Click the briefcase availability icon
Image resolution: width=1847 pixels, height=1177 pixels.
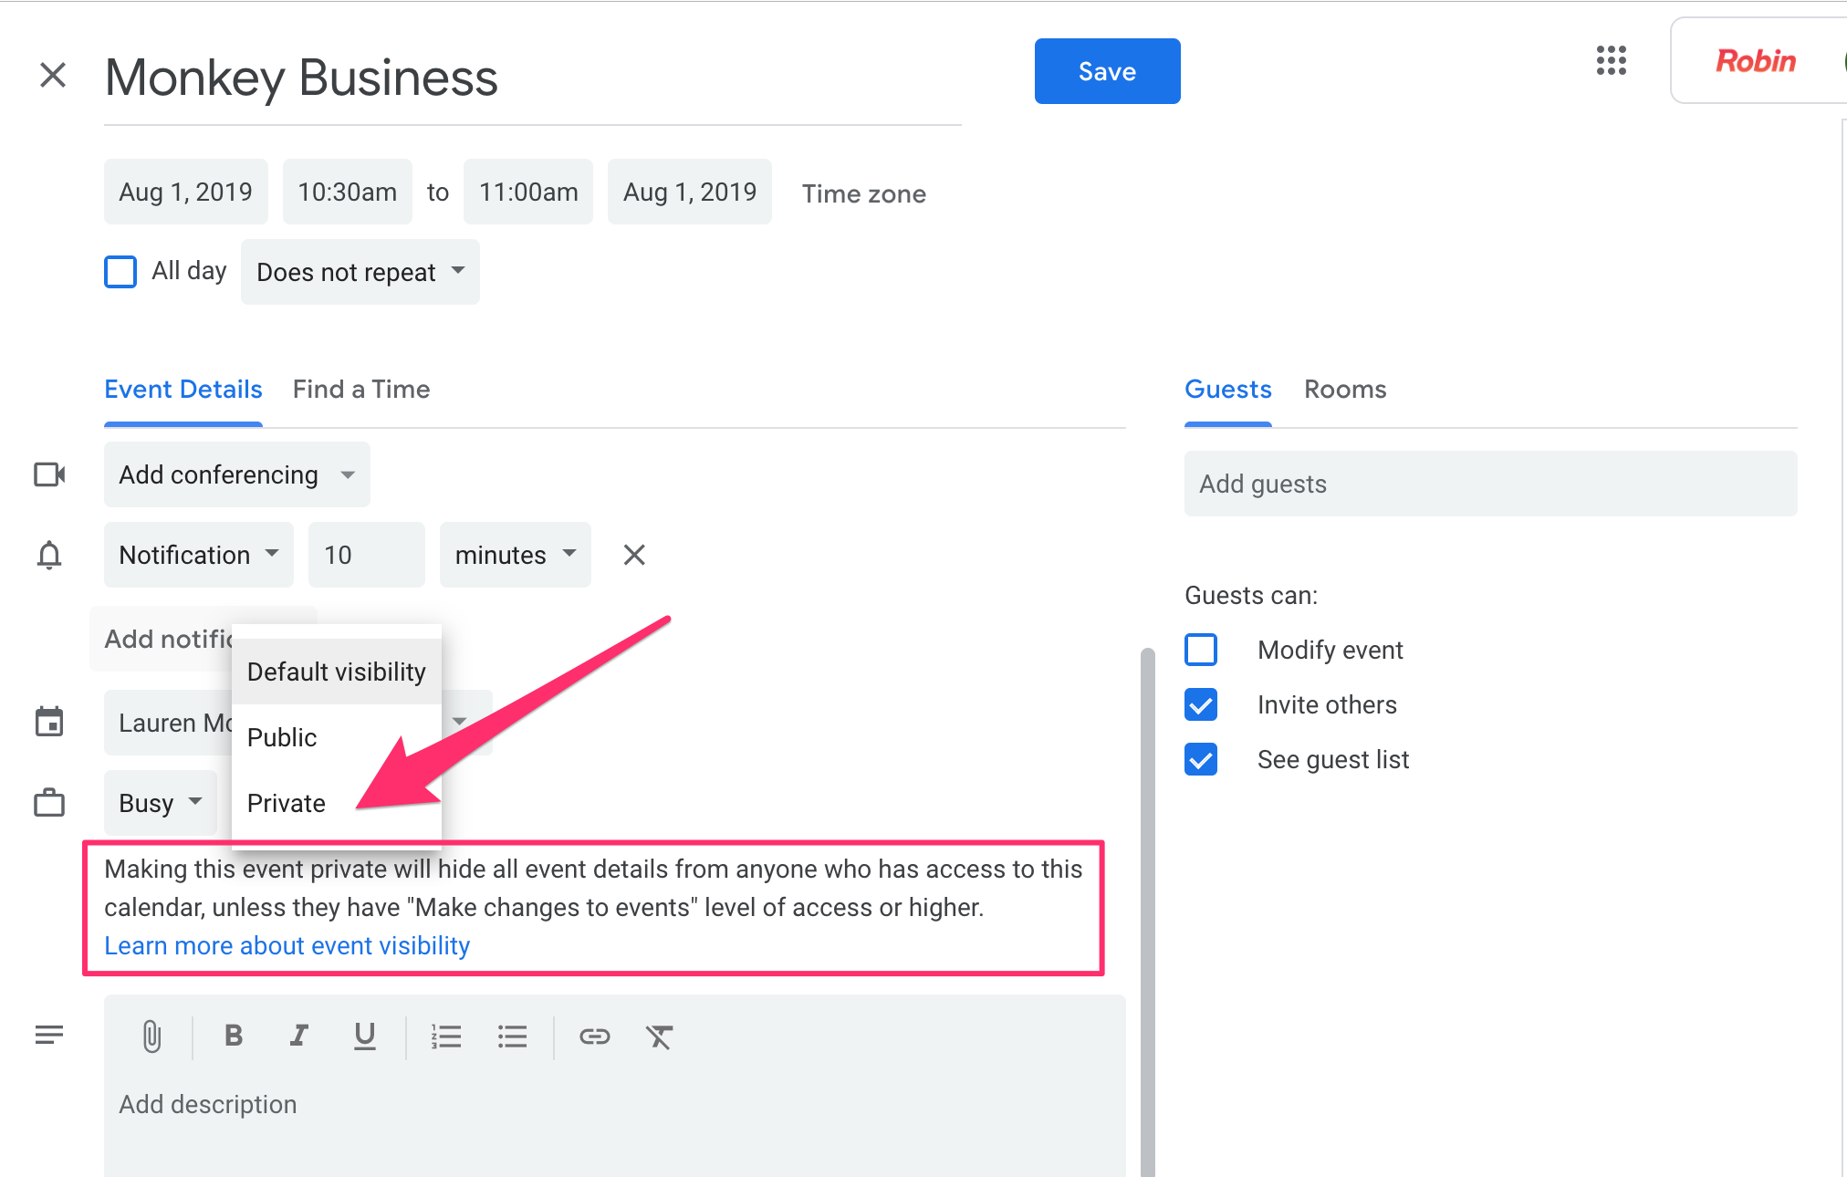49,803
